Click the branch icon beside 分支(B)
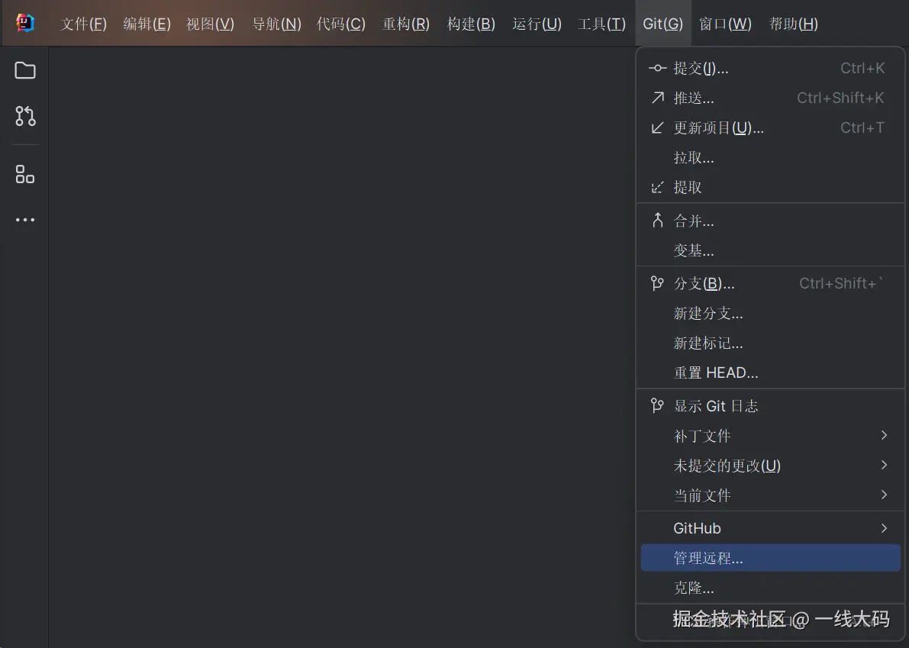 (x=657, y=283)
